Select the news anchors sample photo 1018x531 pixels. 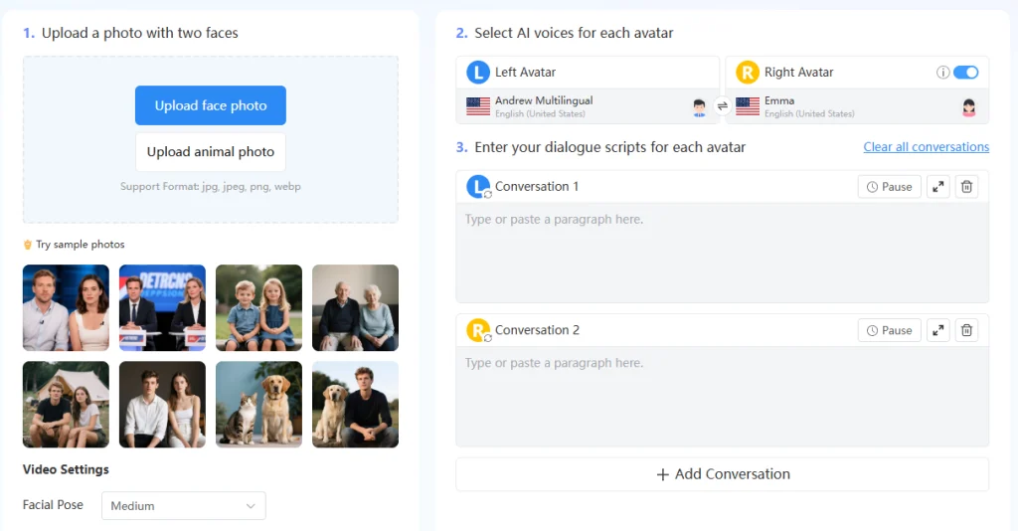pyautogui.click(x=162, y=307)
